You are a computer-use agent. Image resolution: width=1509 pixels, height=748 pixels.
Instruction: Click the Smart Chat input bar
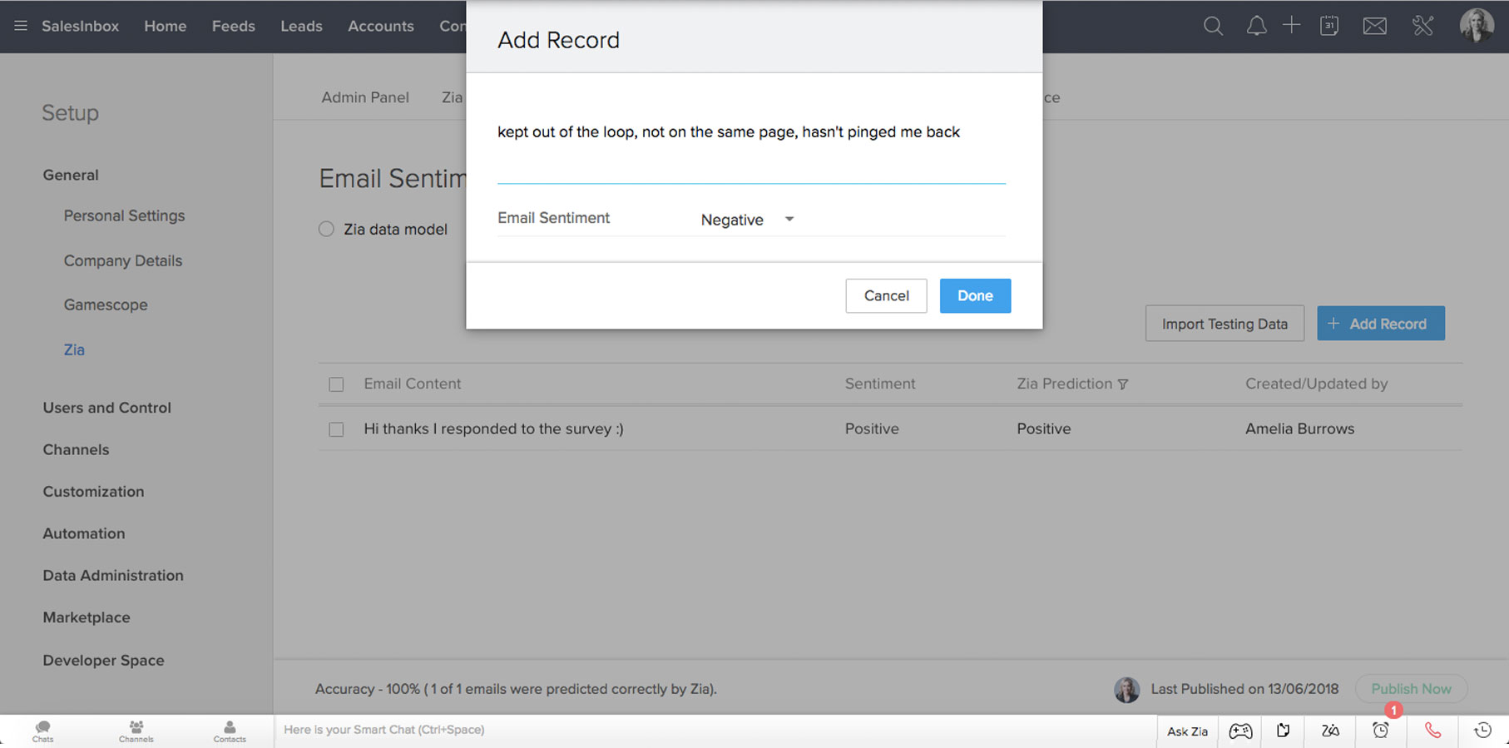click(715, 731)
